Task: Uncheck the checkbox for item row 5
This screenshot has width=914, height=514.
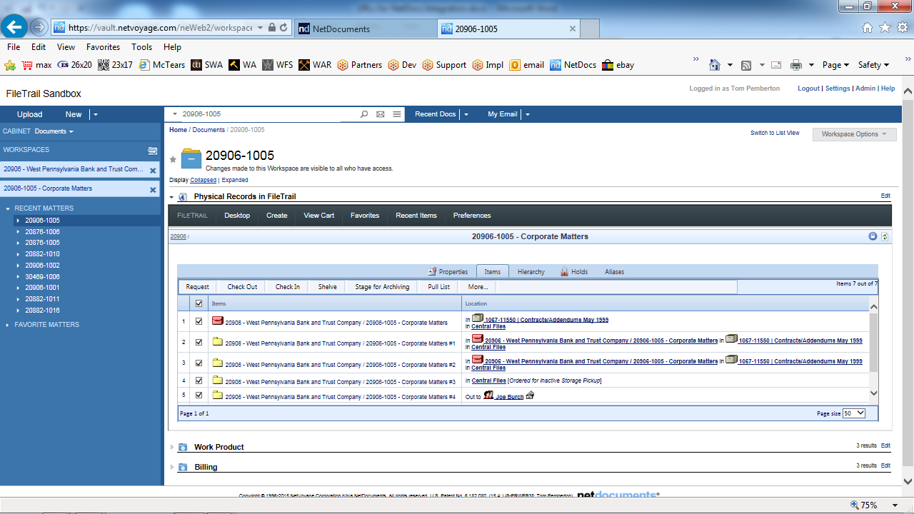Action: [199, 395]
